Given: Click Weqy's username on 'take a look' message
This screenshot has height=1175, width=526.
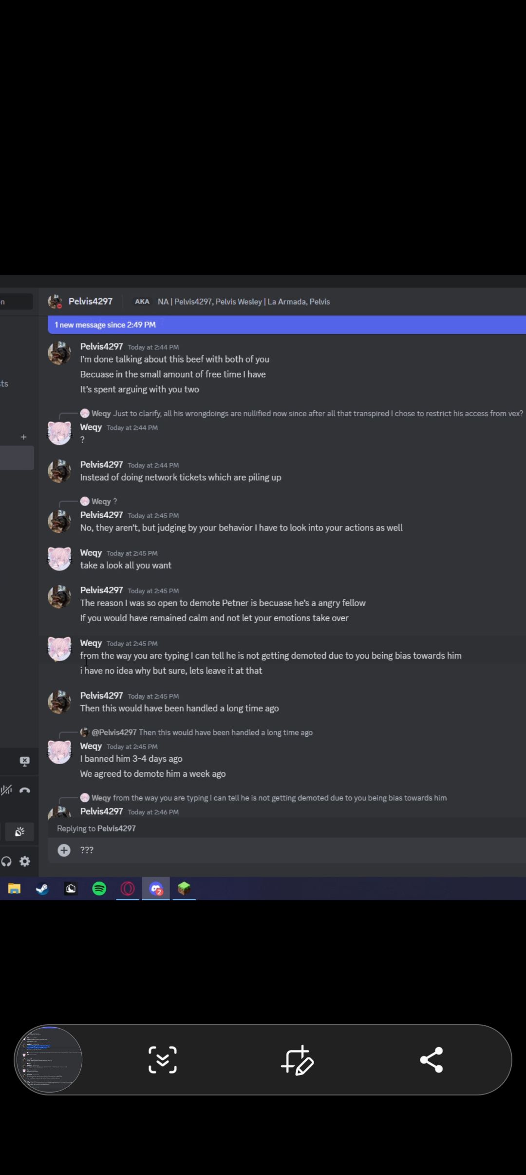Looking at the screenshot, I should (x=91, y=553).
